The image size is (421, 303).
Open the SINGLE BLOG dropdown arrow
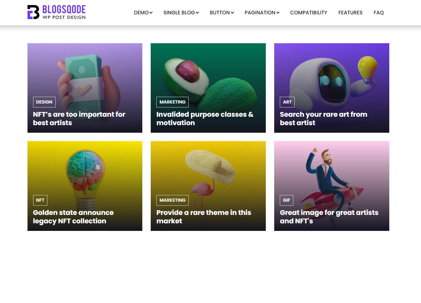tap(197, 13)
